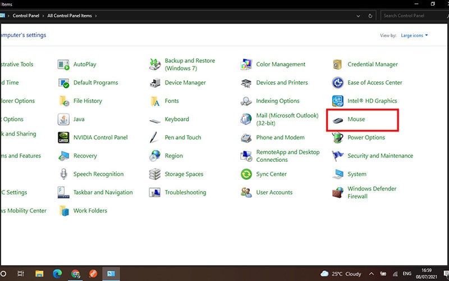The image size is (449, 281).
Task: Open the Fonts folder icon
Action: click(x=155, y=101)
